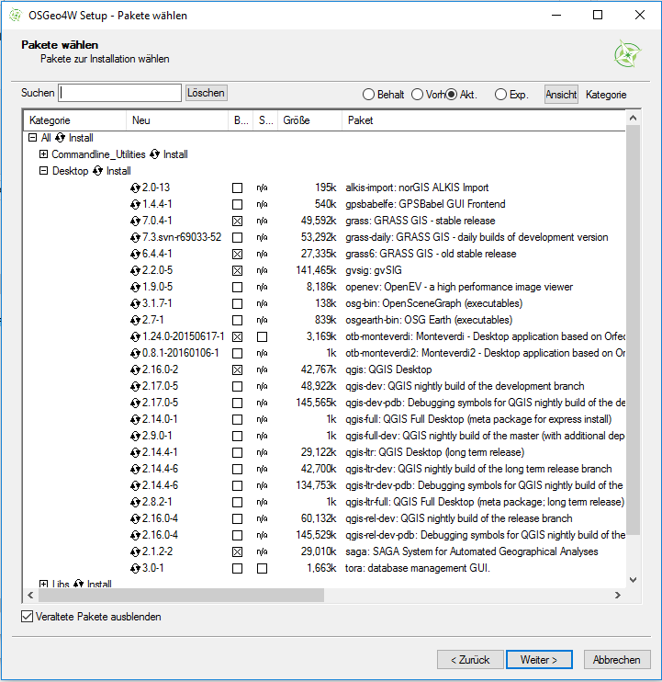Cycle action icon for qgis-dev-pdb package
This screenshot has width=662, height=682.
(135, 403)
